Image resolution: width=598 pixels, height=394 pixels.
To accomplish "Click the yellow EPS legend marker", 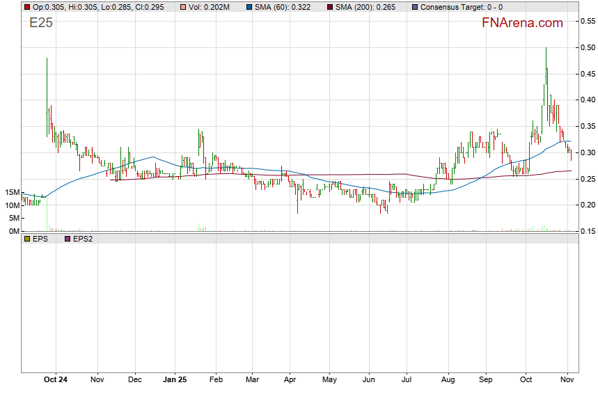I will 26,239.
